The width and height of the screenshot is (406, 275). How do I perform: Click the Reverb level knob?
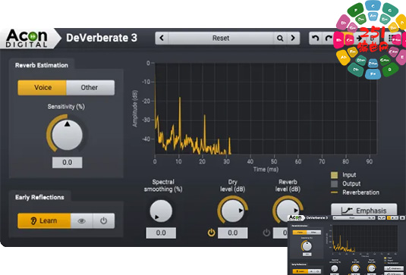click(x=288, y=210)
